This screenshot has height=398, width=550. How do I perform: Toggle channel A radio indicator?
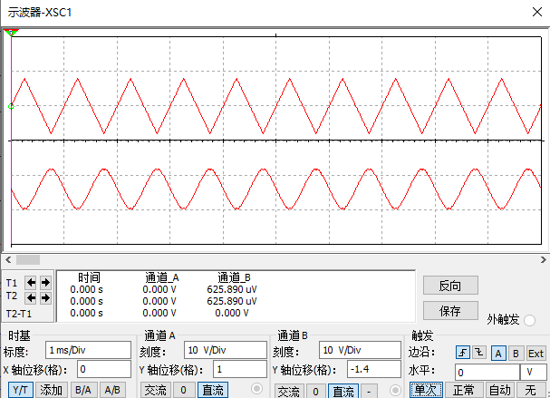[x=256, y=390]
